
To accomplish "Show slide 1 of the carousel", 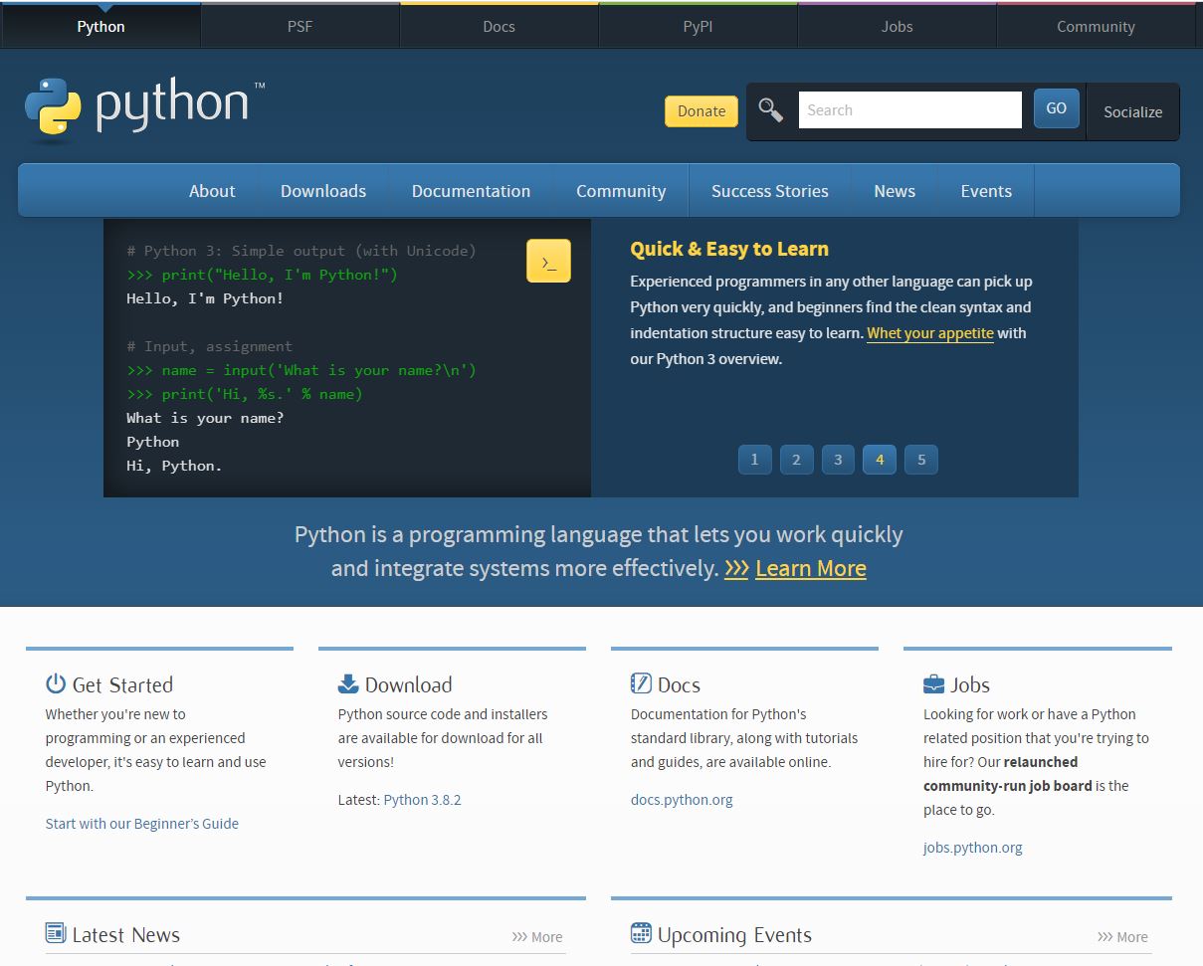I will click(754, 460).
